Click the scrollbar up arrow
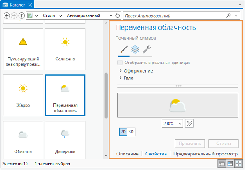Screen dimensions: 245x170 tap(106, 23)
